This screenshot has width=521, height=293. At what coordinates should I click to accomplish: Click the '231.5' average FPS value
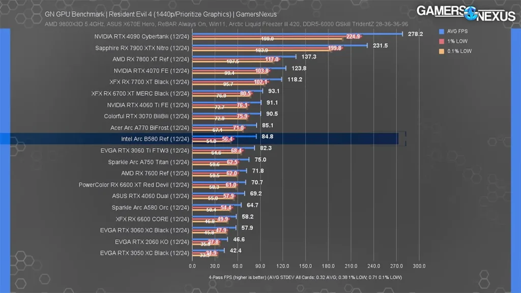click(x=380, y=46)
